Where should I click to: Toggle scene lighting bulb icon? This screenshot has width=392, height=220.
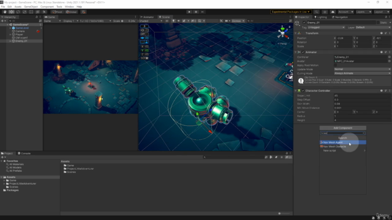[x=173, y=21]
